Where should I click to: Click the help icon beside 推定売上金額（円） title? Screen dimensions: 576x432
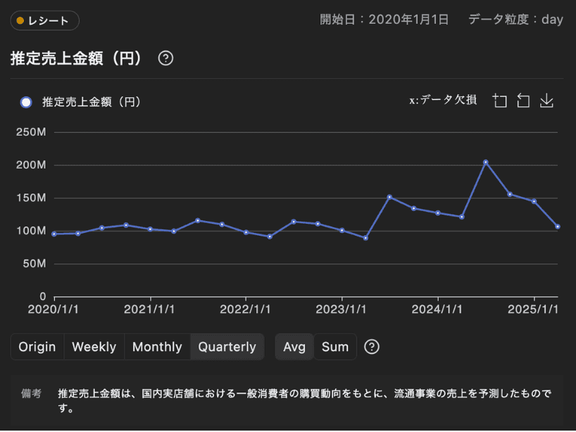point(165,58)
